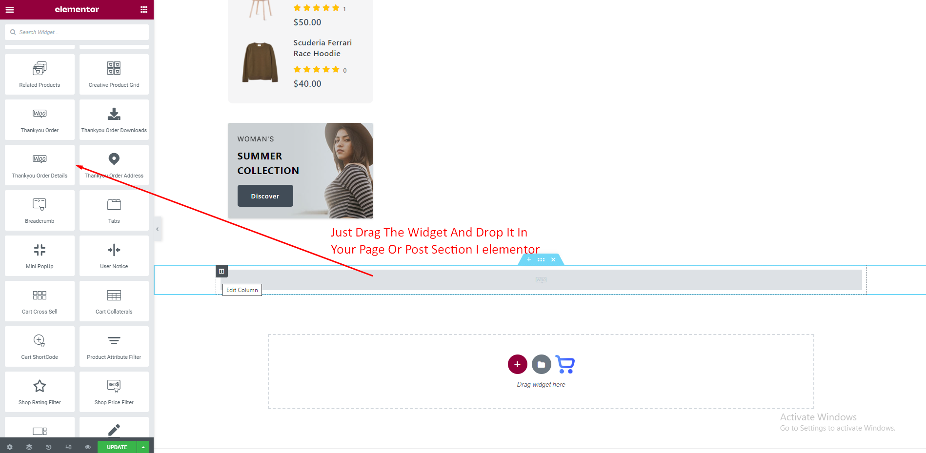Choose the Thankyou Order Downloads widget
926x453 pixels.
tap(114, 119)
